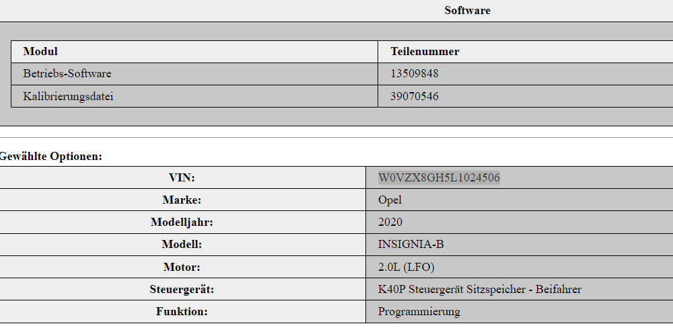Click the Modell value INSIGNIA-B

(x=411, y=244)
